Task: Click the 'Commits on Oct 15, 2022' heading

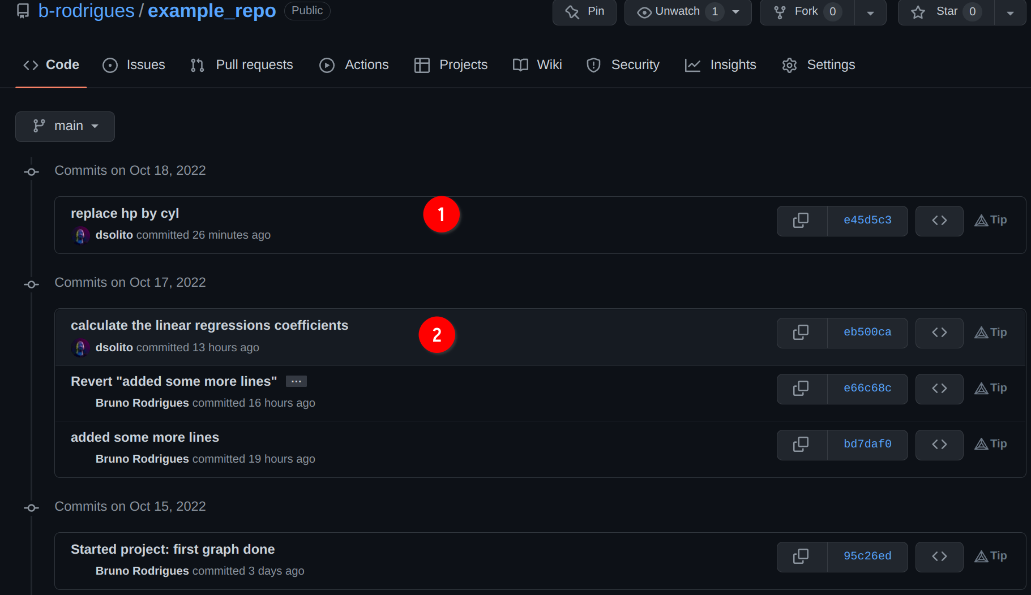Action: tap(130, 507)
